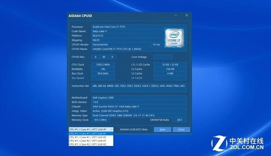Image resolution: width=271 pixels, height=156 pixels.
Task: Click the CPUID Rev. field showing 8E
Action: coord(104,57)
